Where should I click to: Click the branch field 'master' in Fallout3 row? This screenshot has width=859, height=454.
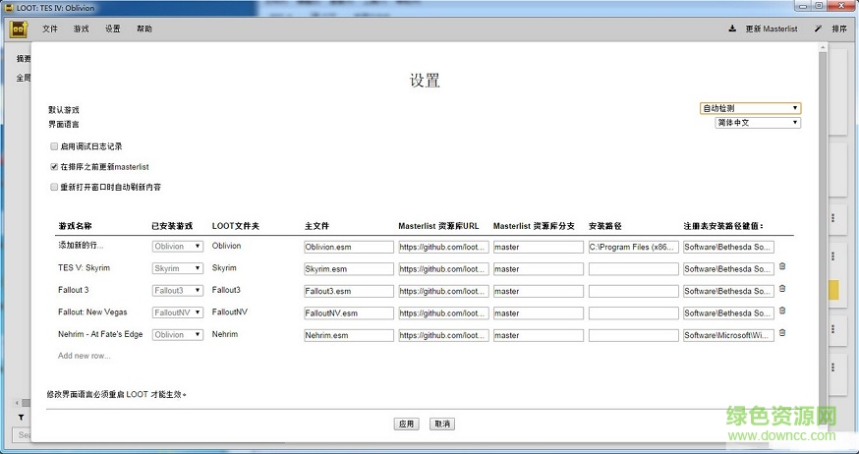tap(539, 291)
